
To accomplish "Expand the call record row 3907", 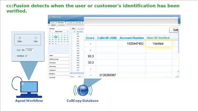I will coord(71,41).
